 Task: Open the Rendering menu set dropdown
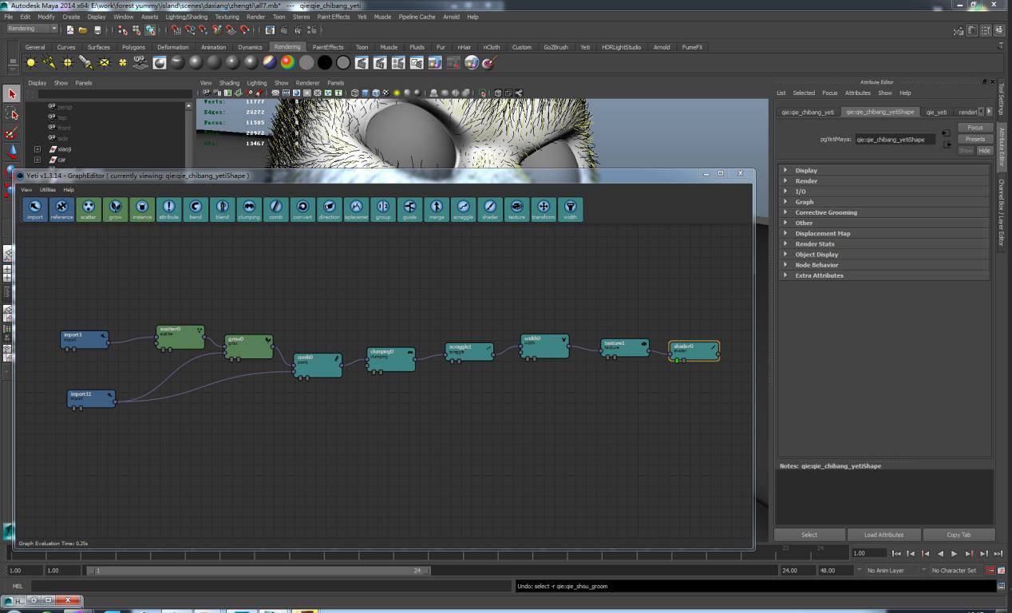coord(32,29)
